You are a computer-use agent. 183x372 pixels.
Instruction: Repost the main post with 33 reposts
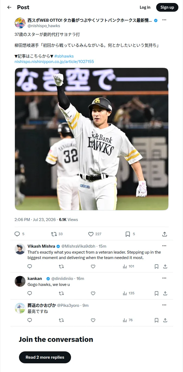click(x=54, y=234)
